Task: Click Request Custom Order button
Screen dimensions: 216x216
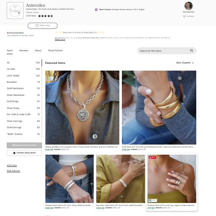Action: coord(24,145)
